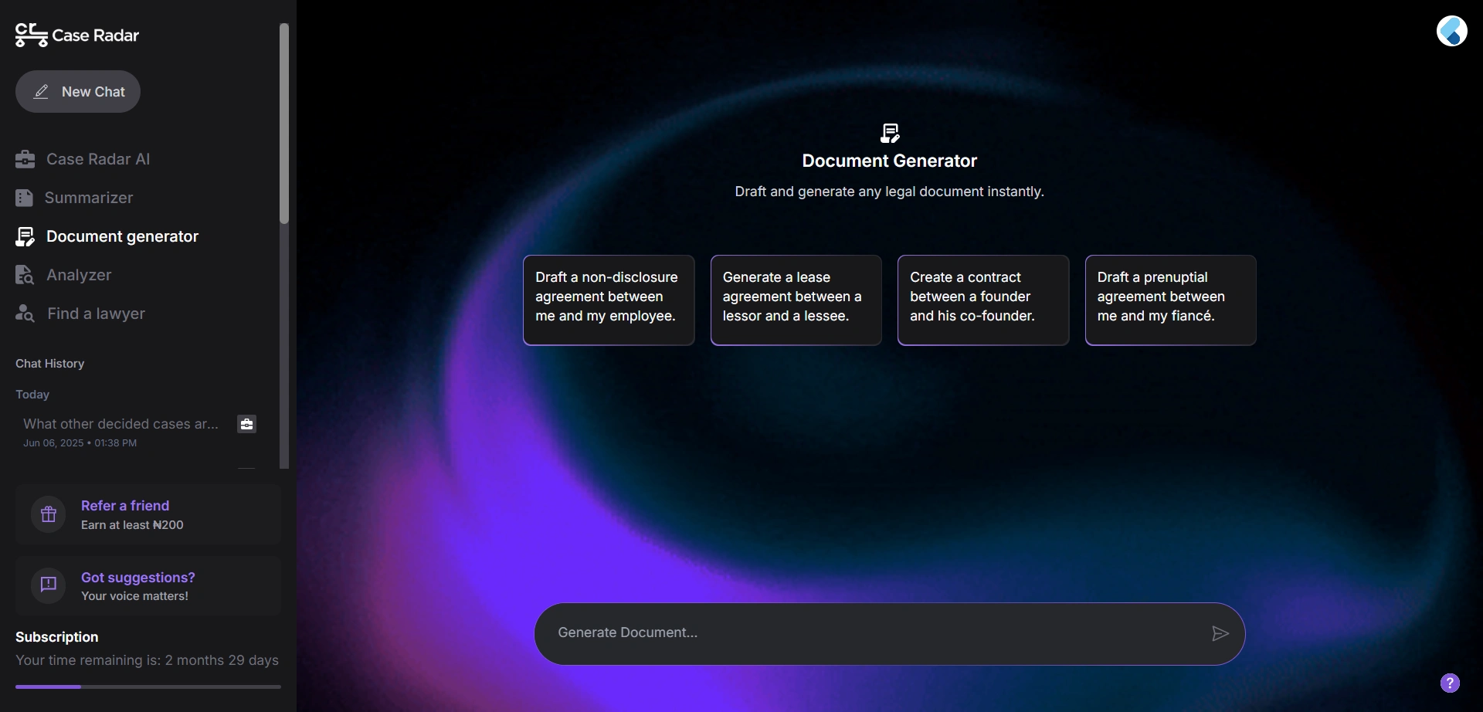Open the Got suggestions? link
Image resolution: width=1483 pixels, height=712 pixels.
[x=138, y=578]
